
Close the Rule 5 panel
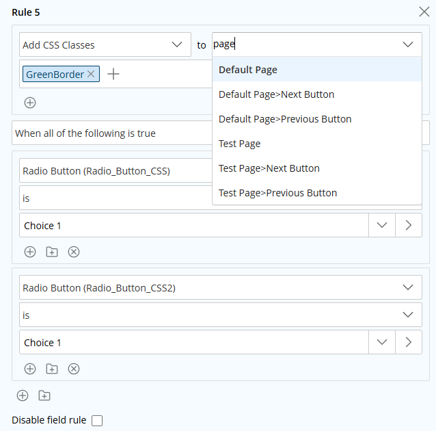(x=424, y=12)
